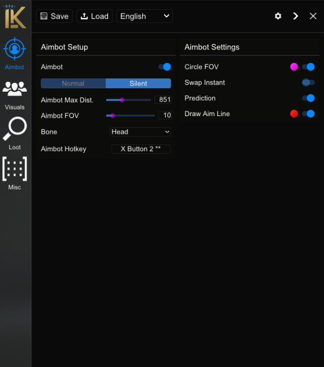Viewport: 324px width, 367px height.
Task: Disable the Prediction toggle
Action: click(308, 98)
